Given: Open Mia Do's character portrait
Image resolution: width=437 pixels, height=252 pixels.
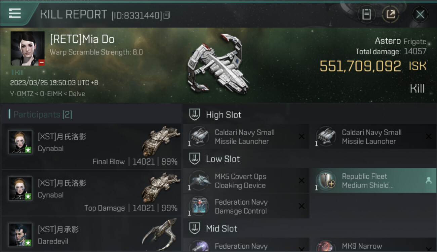Looking at the screenshot, I should (x=28, y=48).
